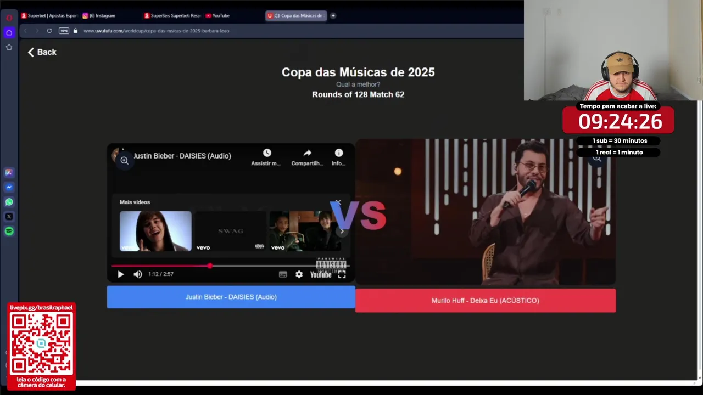This screenshot has width=703, height=395.
Task: Seek using the red video progress bar
Action: pos(230,266)
